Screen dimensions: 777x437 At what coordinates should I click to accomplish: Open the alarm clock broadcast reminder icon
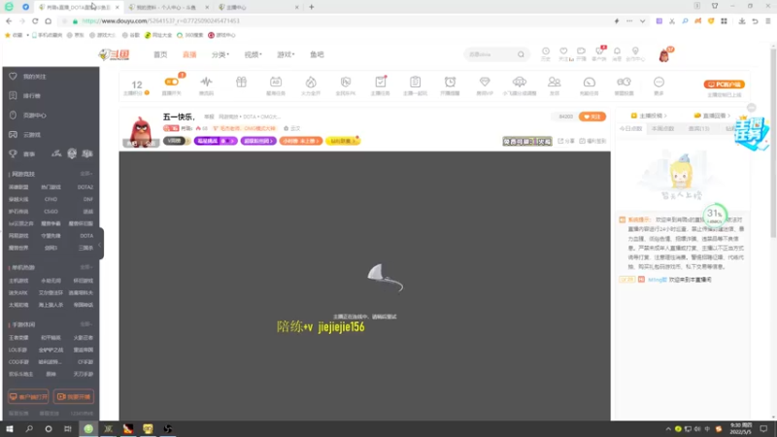click(450, 82)
